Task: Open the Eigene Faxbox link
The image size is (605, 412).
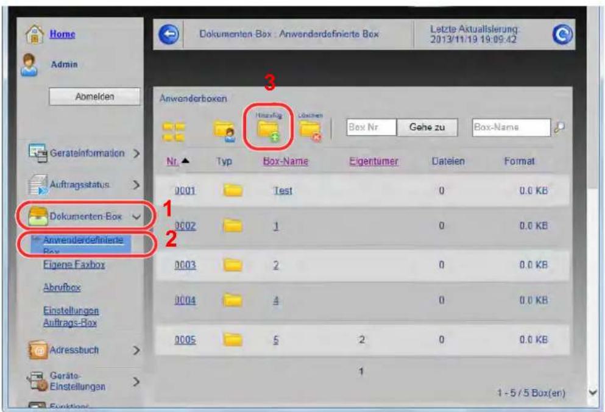Action: click(x=74, y=265)
